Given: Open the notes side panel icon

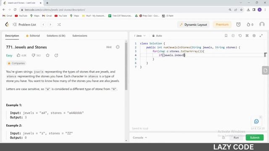Looking at the screenshot, I should point(265,70).
